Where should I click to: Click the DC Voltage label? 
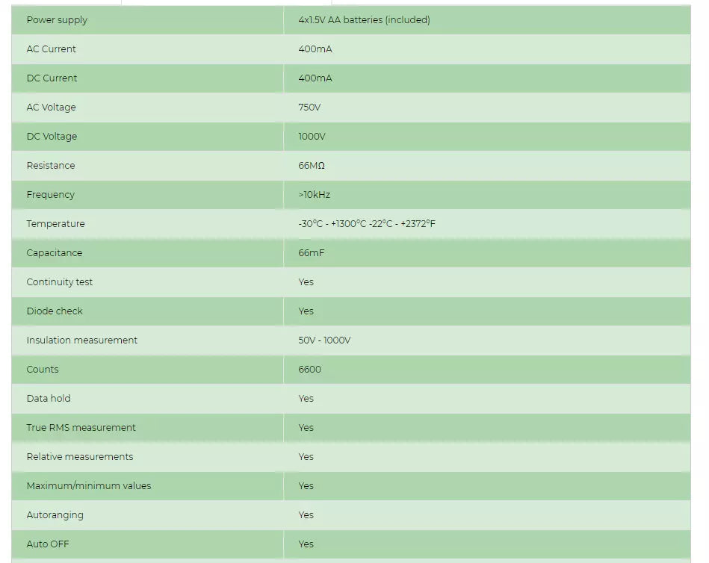point(52,137)
